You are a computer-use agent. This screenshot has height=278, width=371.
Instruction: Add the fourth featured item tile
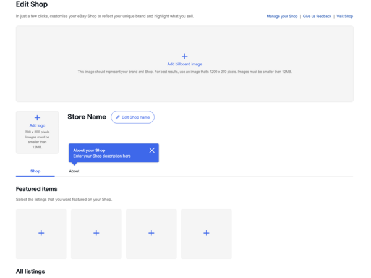pos(206,233)
